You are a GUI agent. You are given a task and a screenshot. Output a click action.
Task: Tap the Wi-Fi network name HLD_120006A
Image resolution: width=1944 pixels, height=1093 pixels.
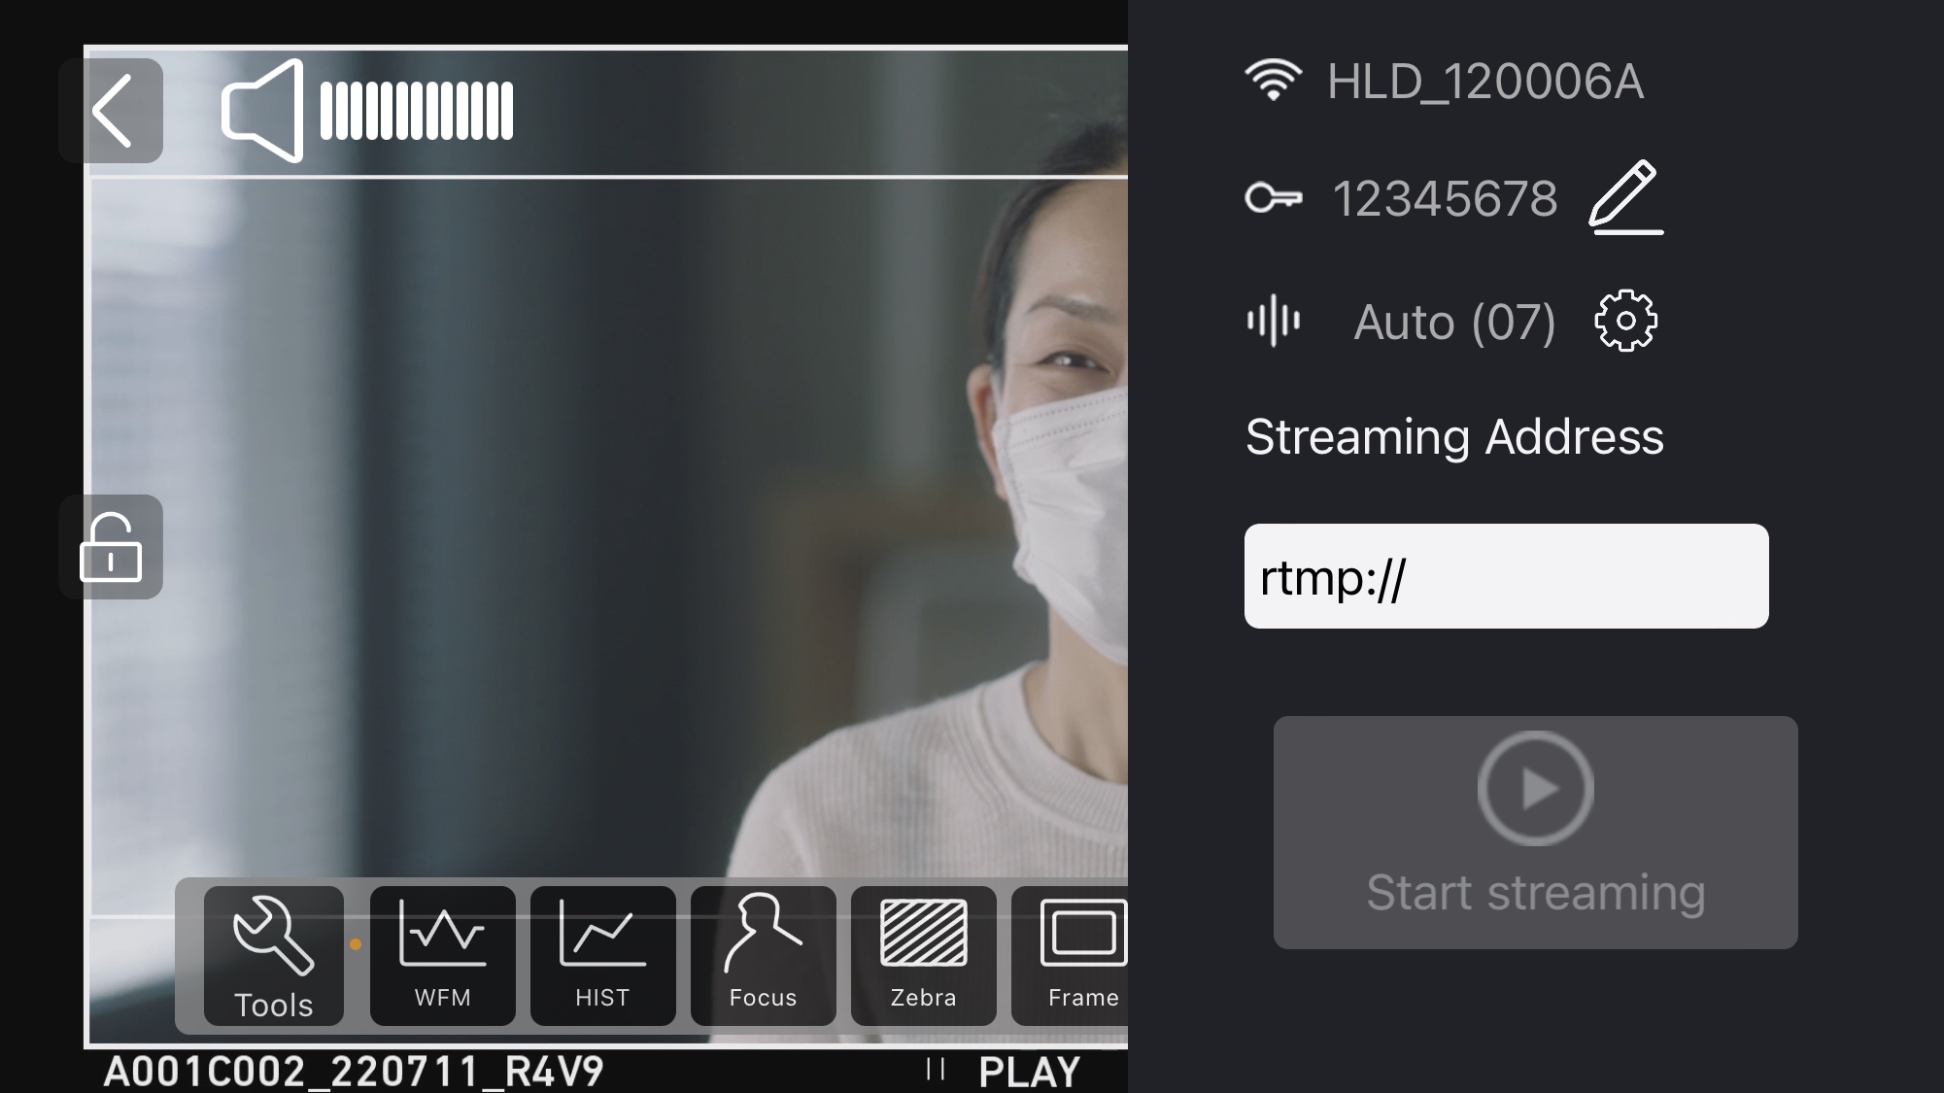(x=1484, y=82)
